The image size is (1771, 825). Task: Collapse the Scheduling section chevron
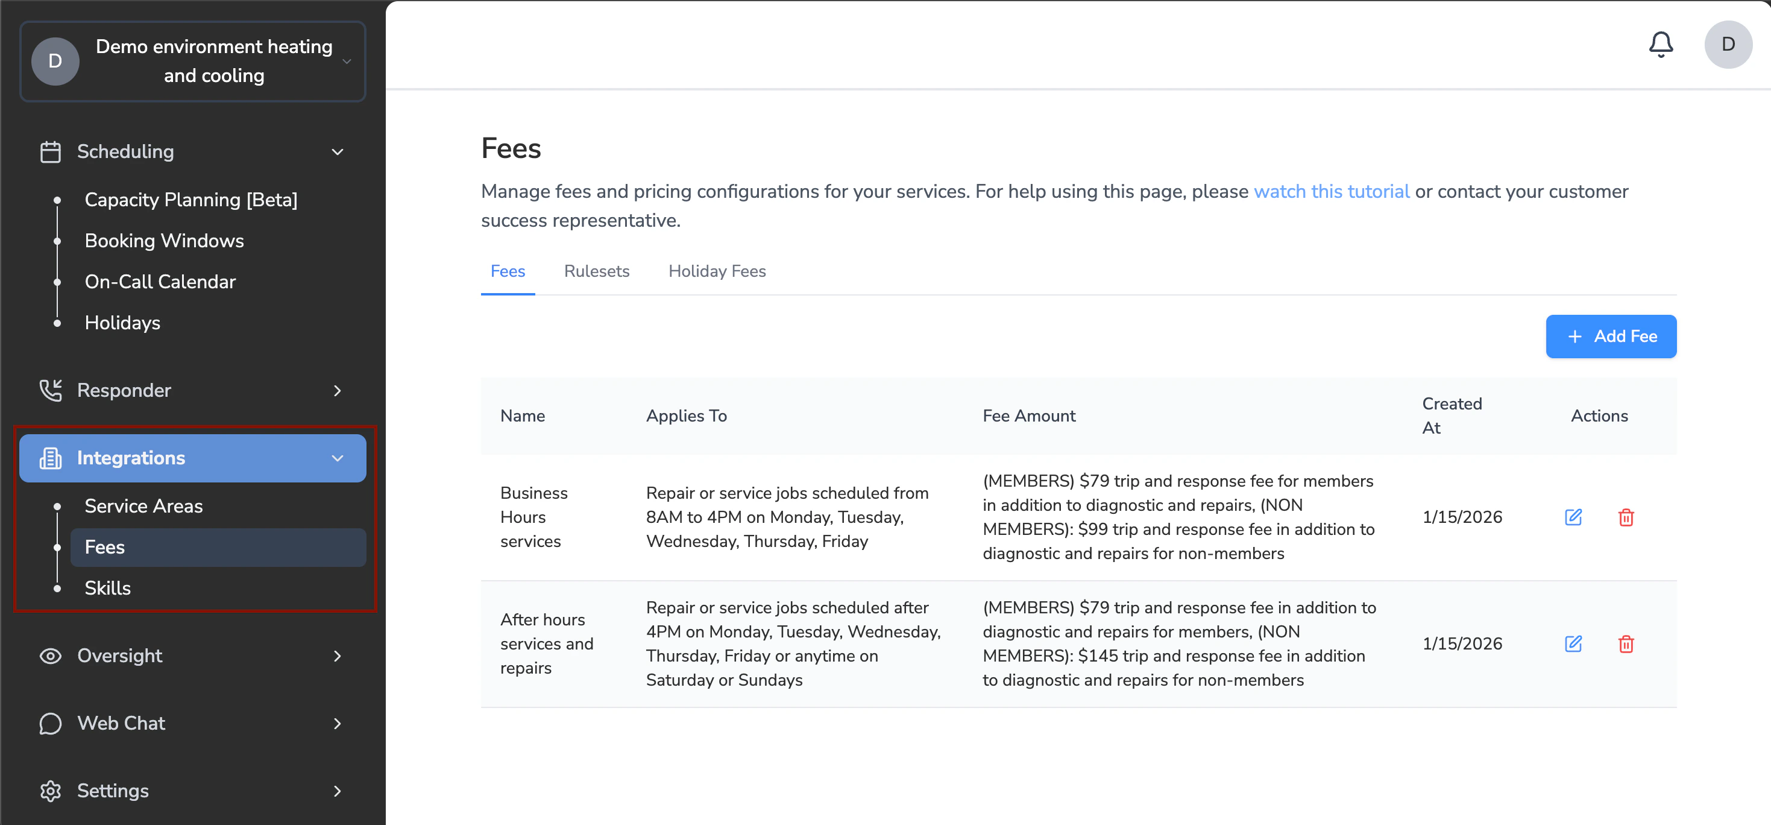(337, 151)
